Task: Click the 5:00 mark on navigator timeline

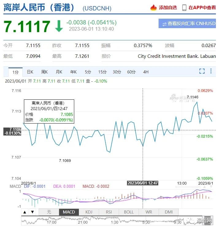Action: pyautogui.click(x=146, y=222)
